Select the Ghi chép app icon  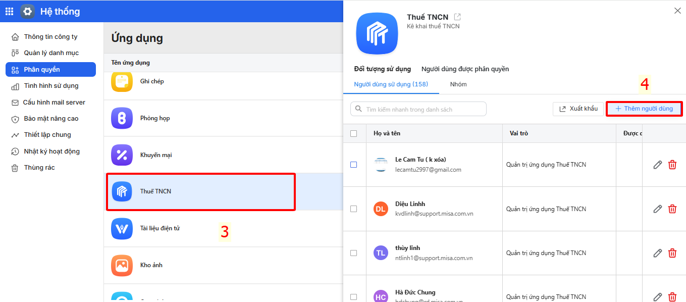pyautogui.click(x=122, y=81)
